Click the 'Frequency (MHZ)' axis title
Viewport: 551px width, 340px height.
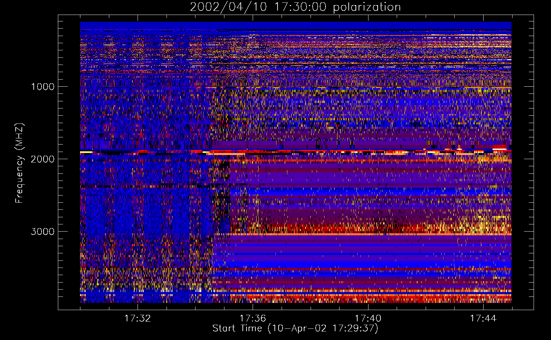(19, 163)
